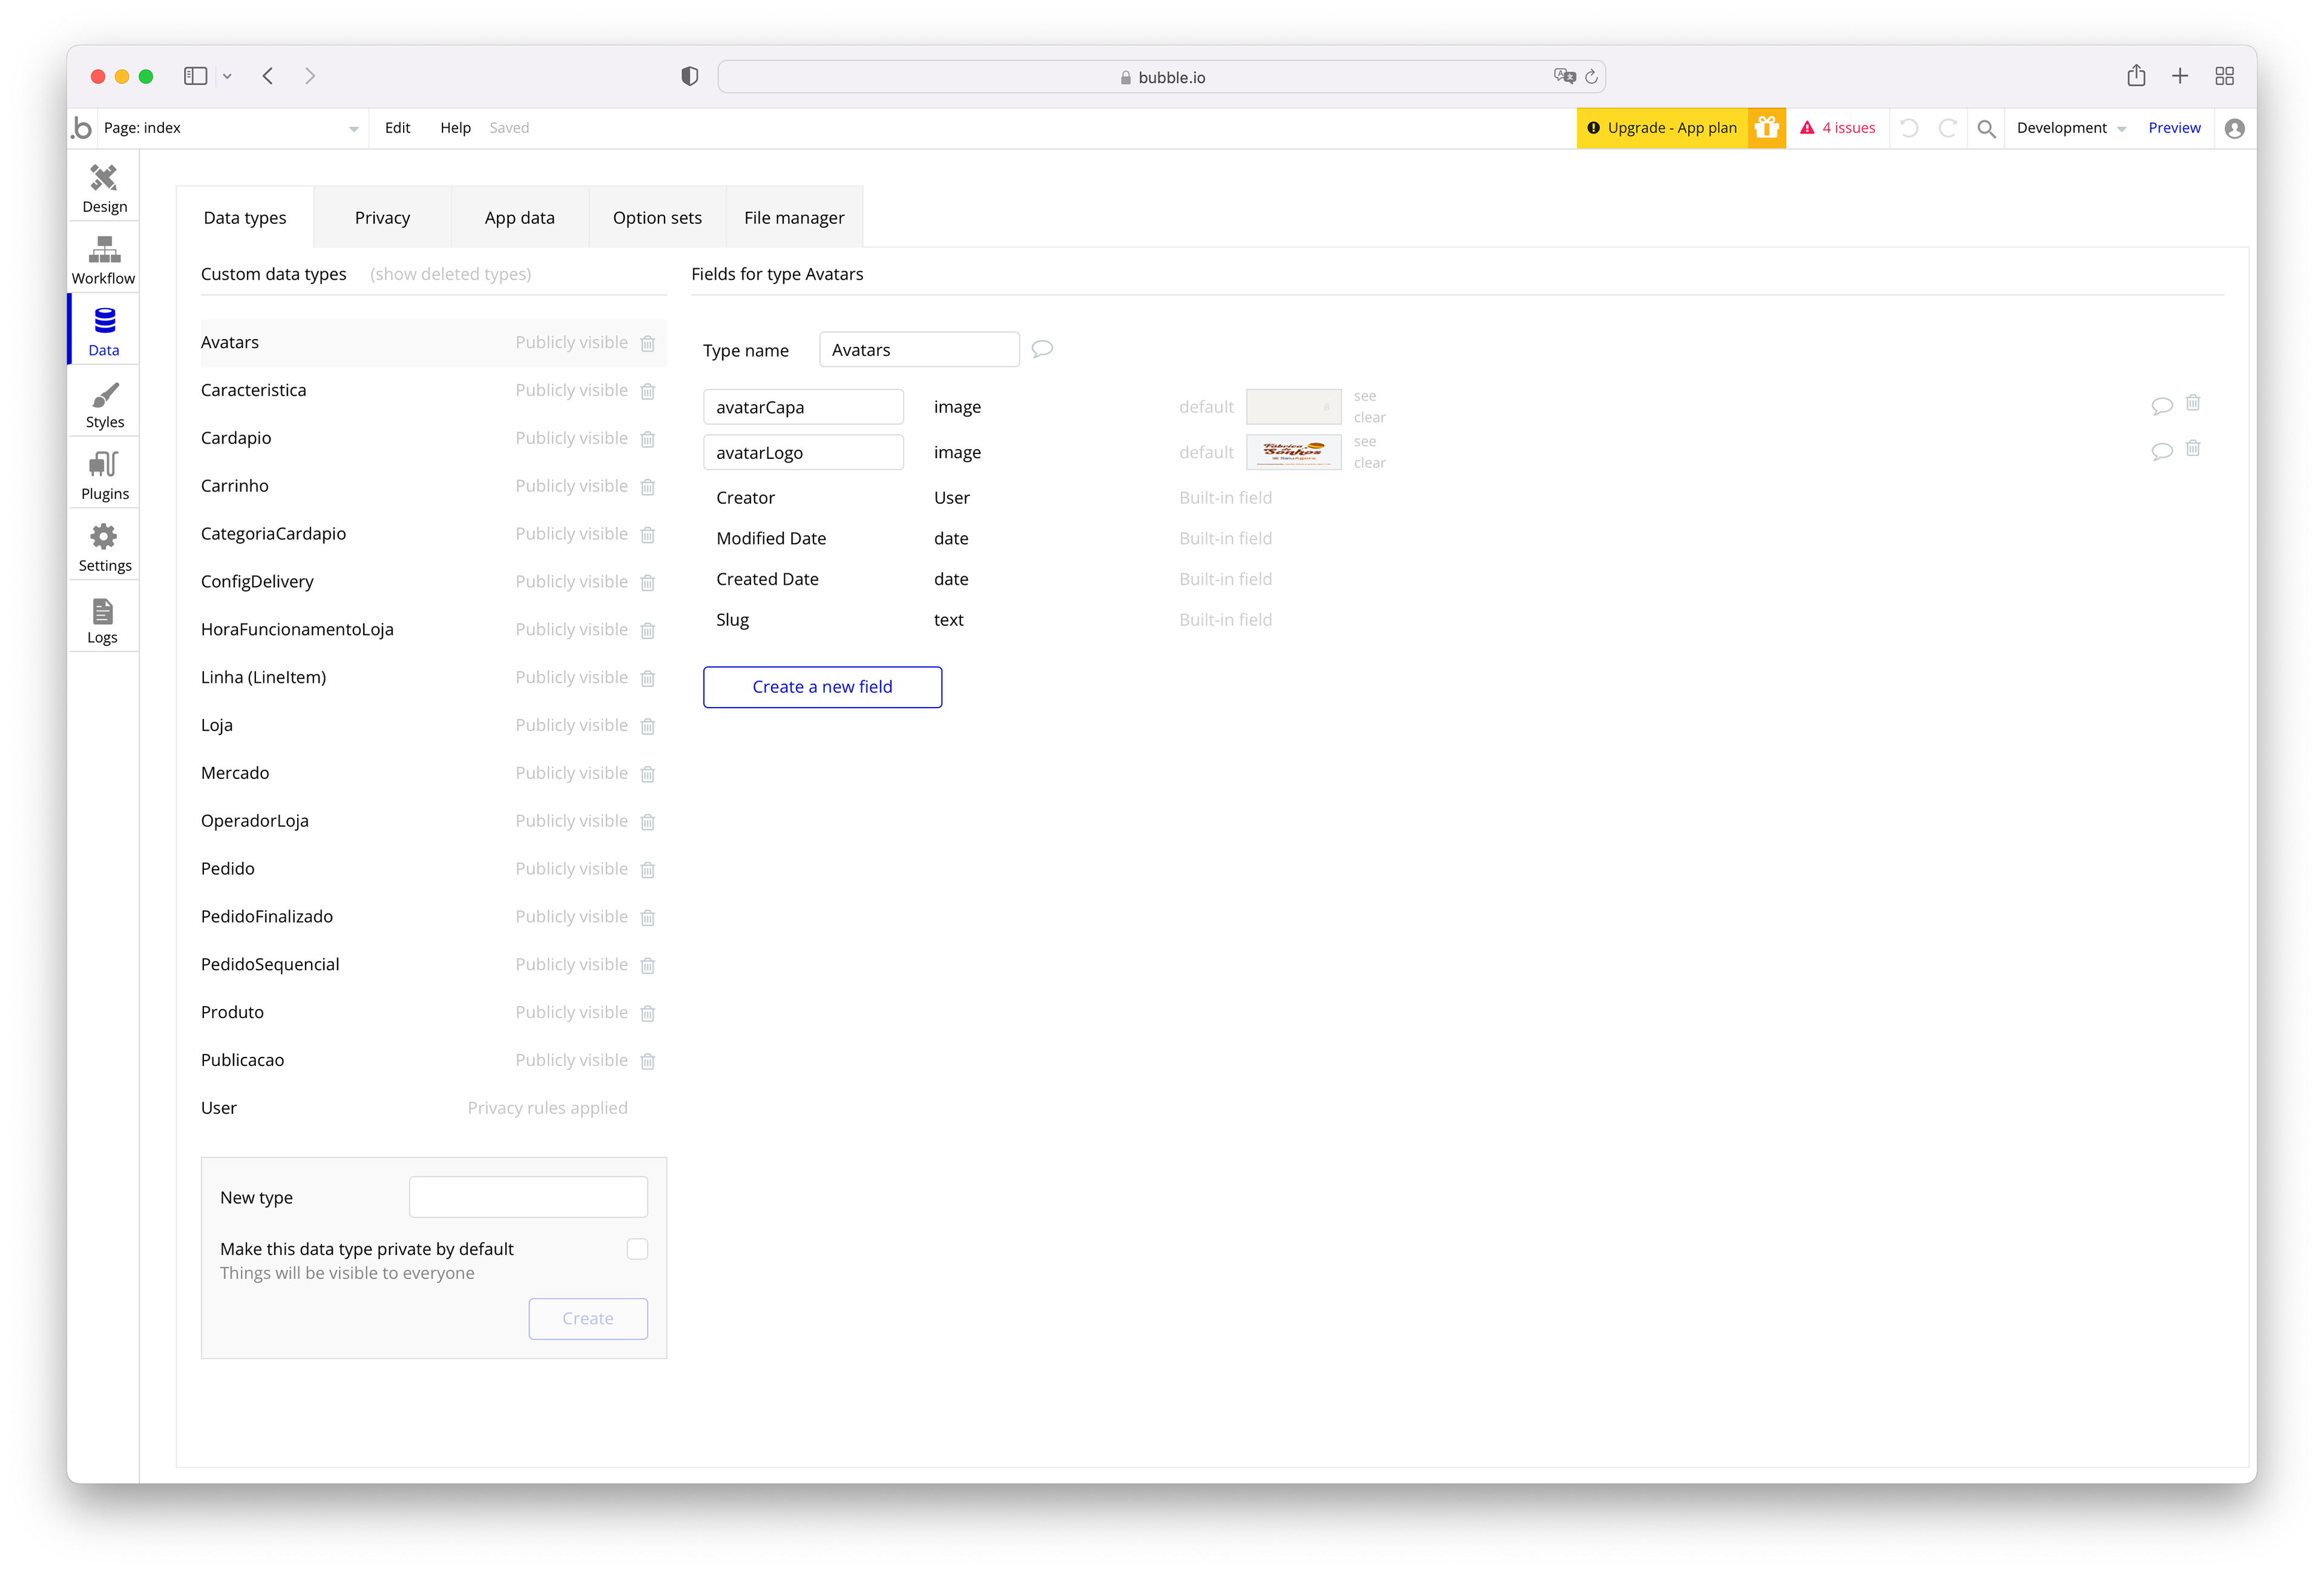Delete the Cardapio data type
Viewport: 2324px width, 1572px height.
648,439
